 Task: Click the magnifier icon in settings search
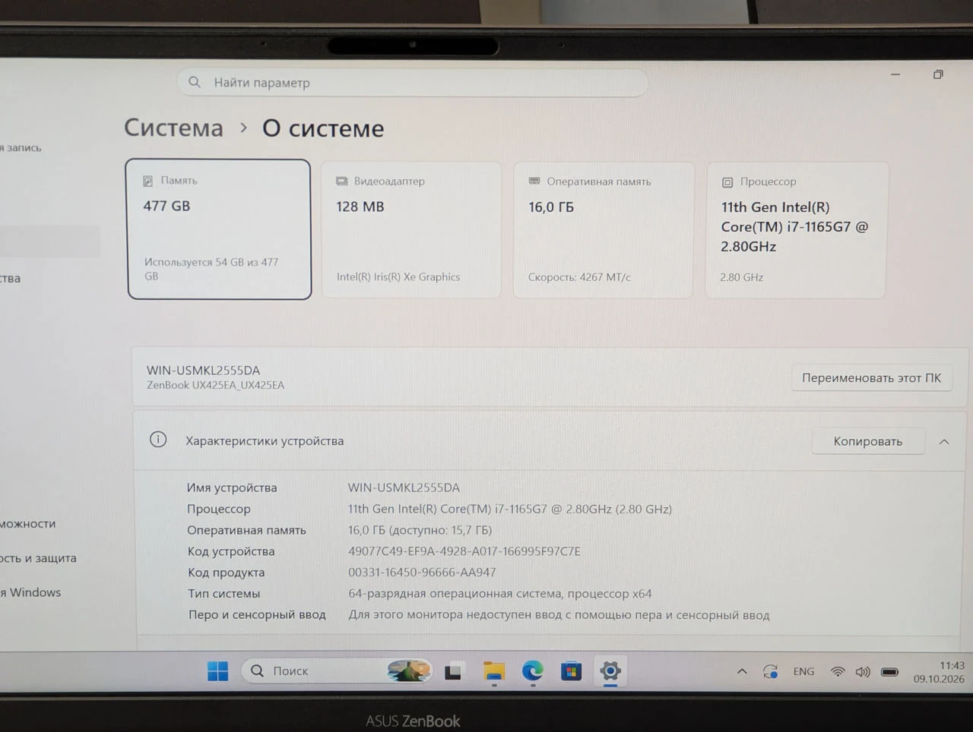point(195,82)
